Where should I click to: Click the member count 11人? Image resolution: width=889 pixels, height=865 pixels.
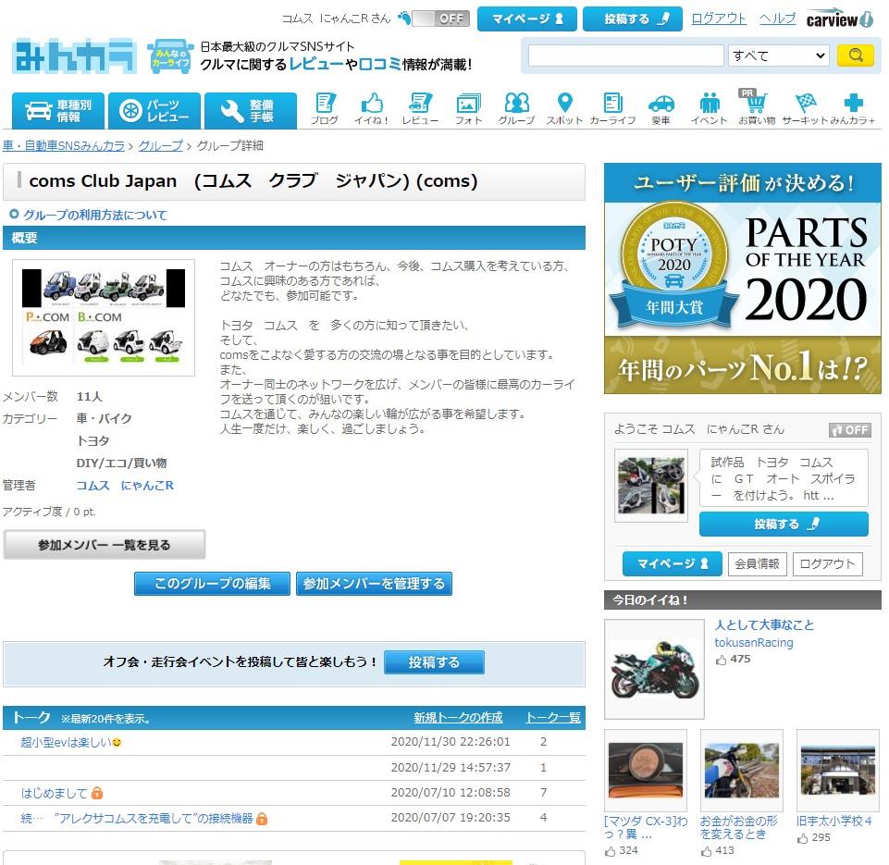[90, 396]
